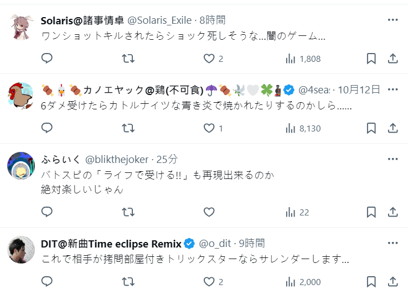Share the ふらいく tweet
Viewport: 408px width, 295px height.
point(392,212)
